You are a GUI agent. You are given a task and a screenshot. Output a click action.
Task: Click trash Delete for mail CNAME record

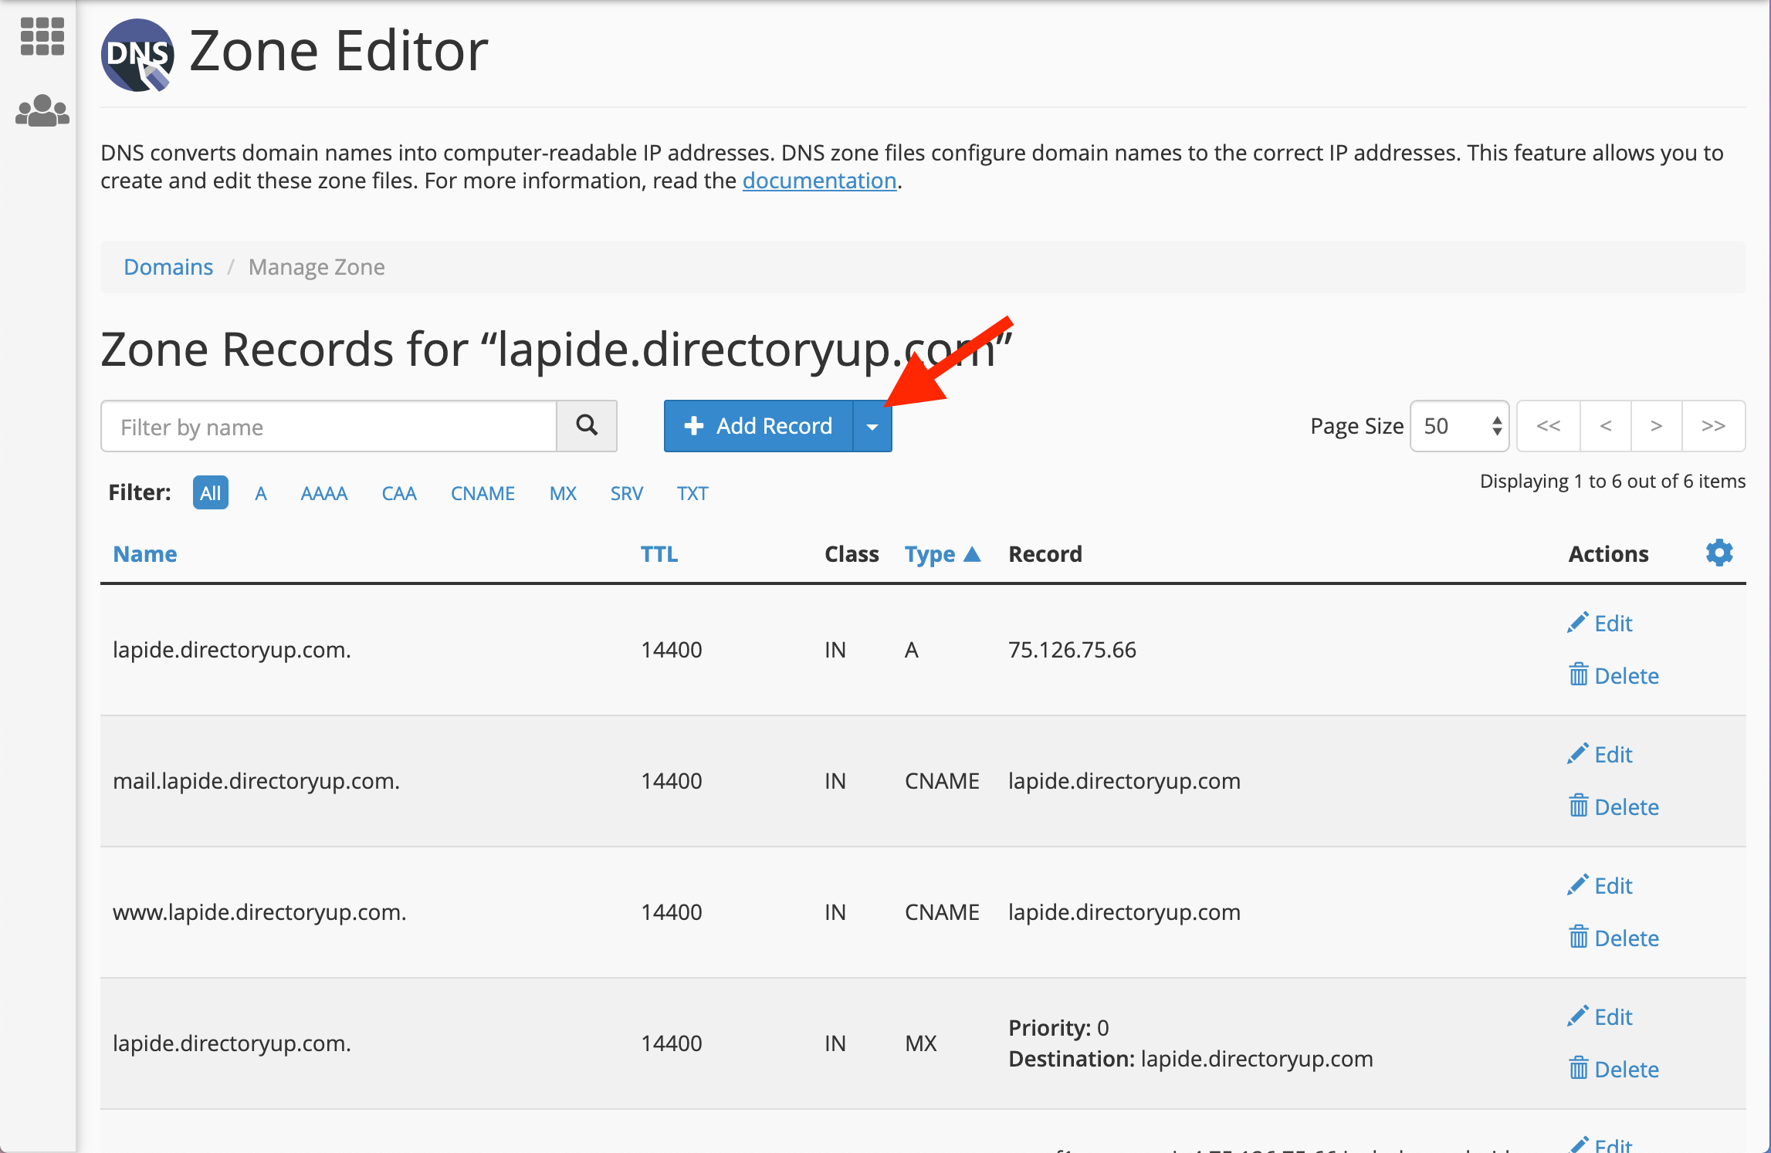click(1614, 806)
